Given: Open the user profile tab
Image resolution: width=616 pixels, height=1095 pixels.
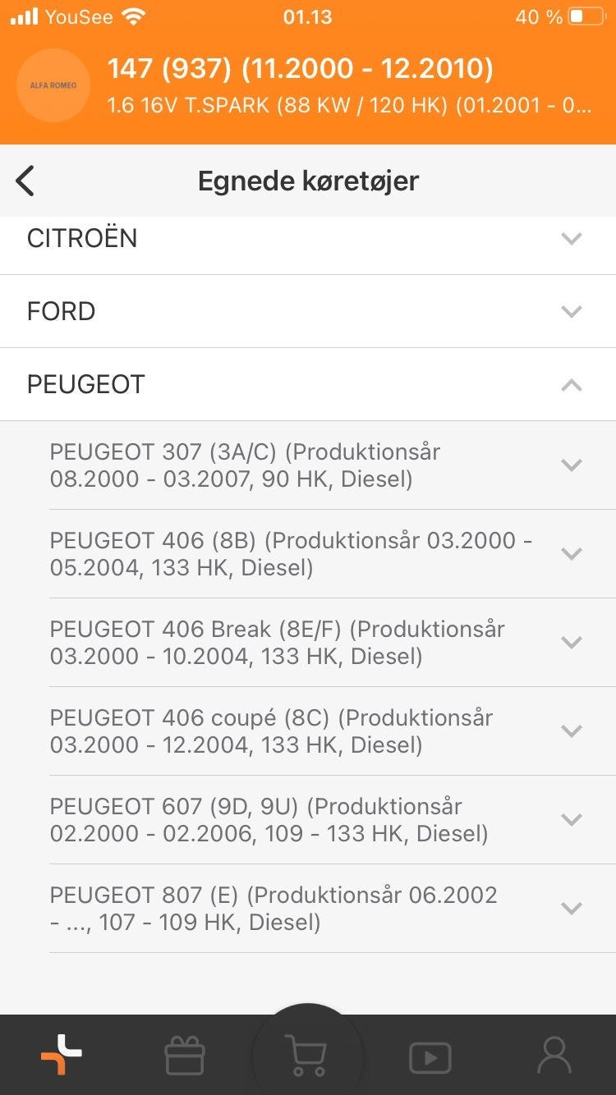Looking at the screenshot, I should tap(554, 1056).
